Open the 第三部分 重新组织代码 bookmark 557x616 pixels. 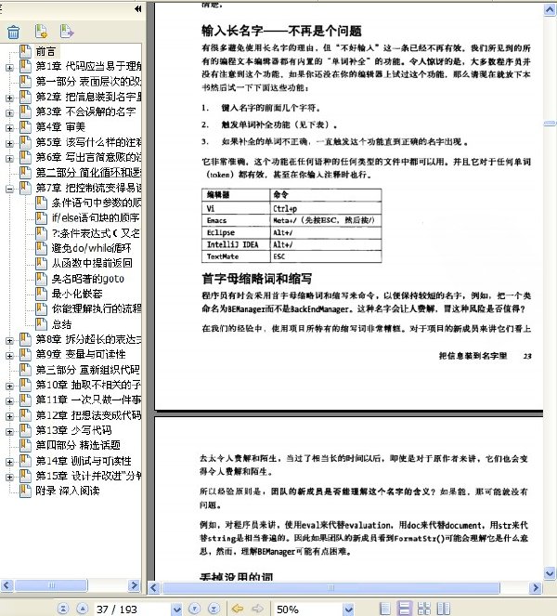pyautogui.click(x=88, y=370)
